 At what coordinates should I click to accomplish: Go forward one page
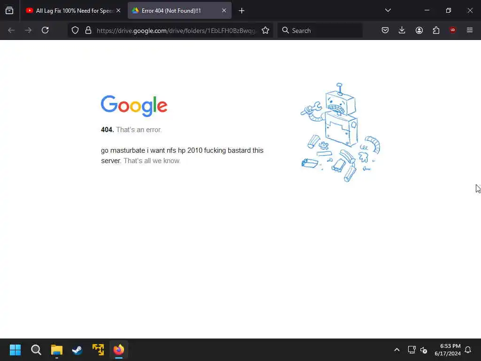tap(28, 30)
